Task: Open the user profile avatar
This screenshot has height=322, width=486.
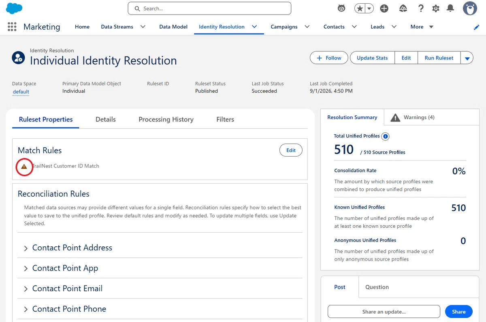Action: tap(470, 8)
